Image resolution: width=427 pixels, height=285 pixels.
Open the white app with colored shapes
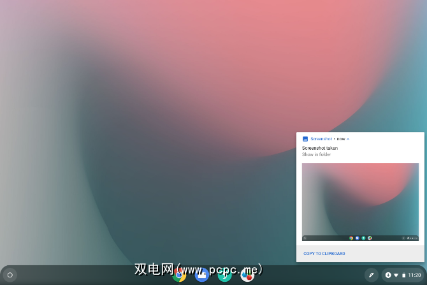[x=247, y=275]
